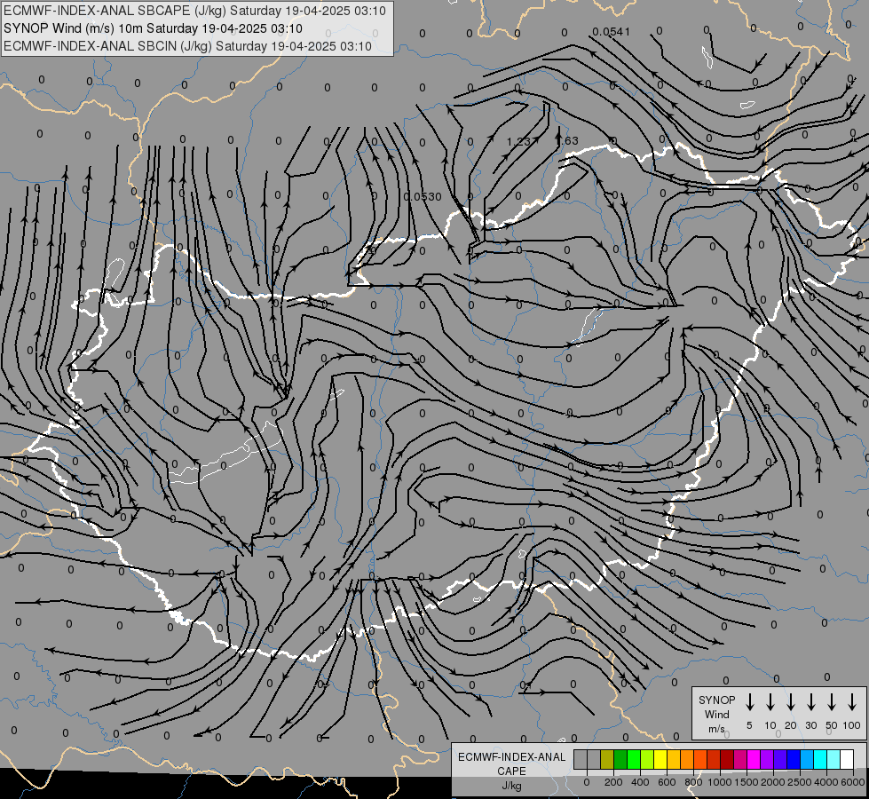Click the CAPE label in color legend
Viewport: 869px width, 799px height.
tap(511, 771)
